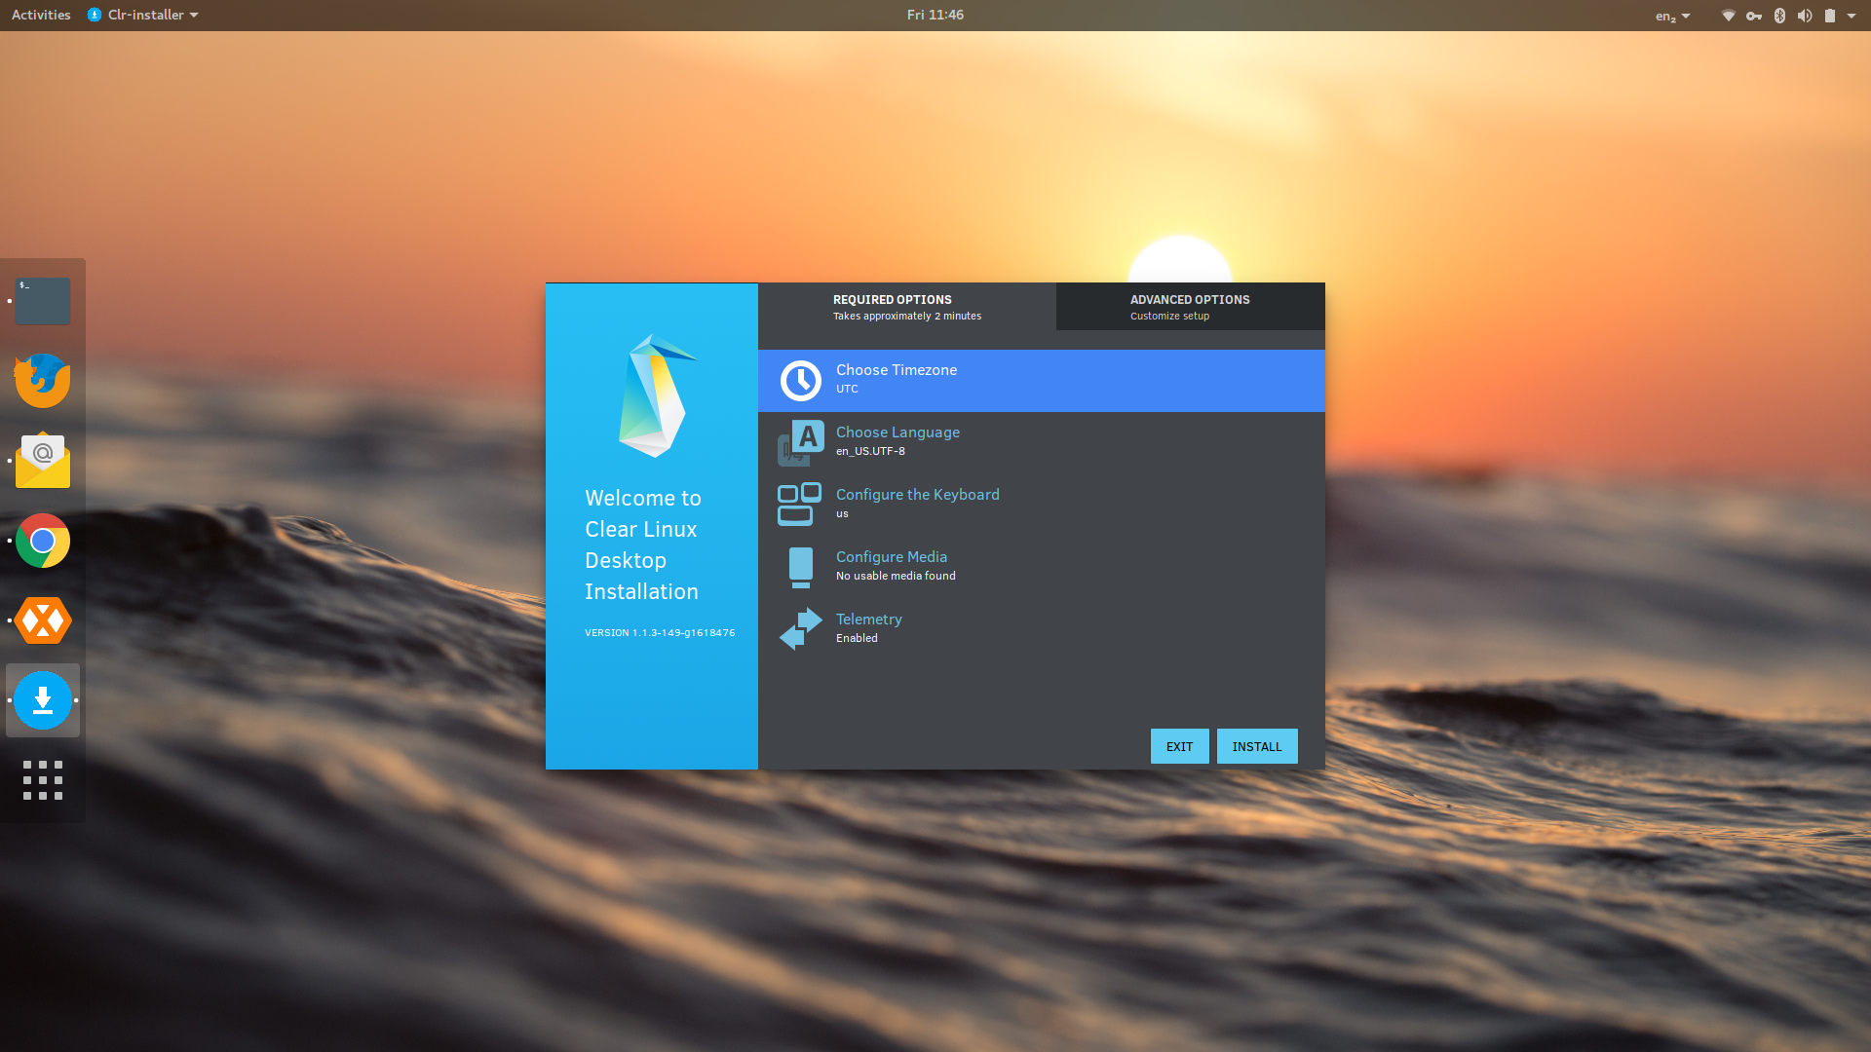Click the battery icon in top bar
This screenshot has height=1052, width=1871.
pos(1830,16)
